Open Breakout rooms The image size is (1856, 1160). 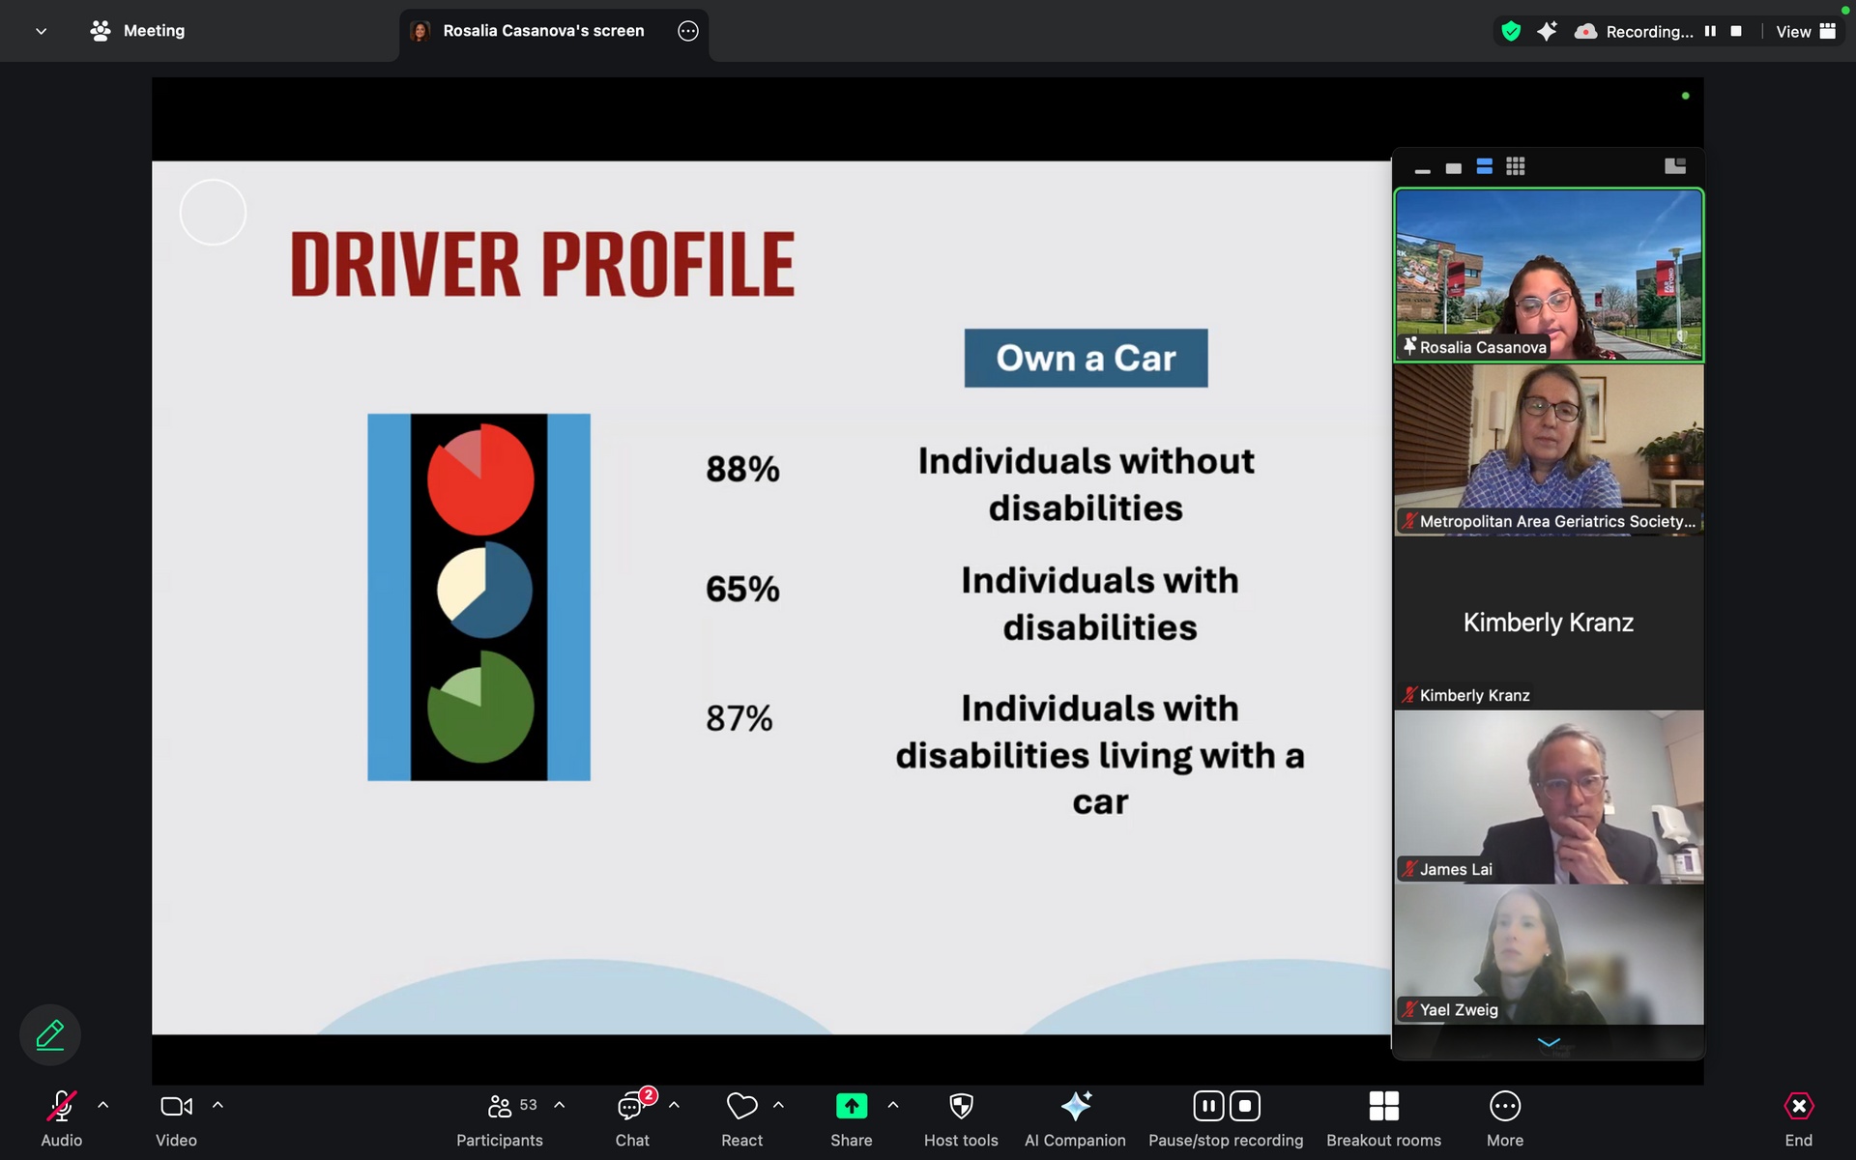point(1383,1117)
